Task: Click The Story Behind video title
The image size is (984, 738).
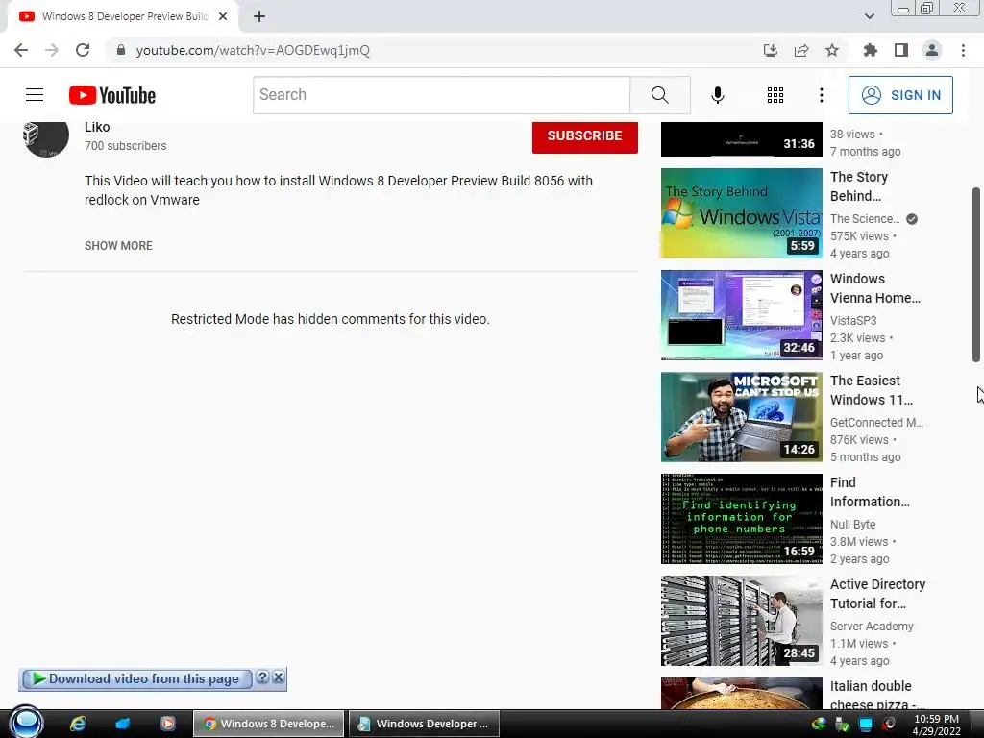Action: click(859, 186)
